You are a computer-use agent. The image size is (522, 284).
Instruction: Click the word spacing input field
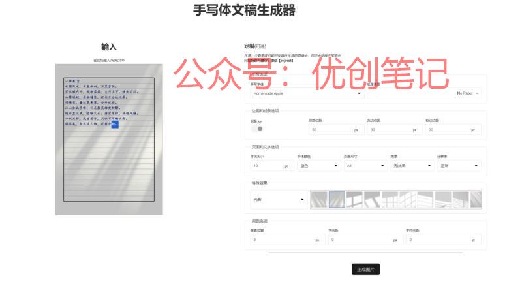(365, 240)
